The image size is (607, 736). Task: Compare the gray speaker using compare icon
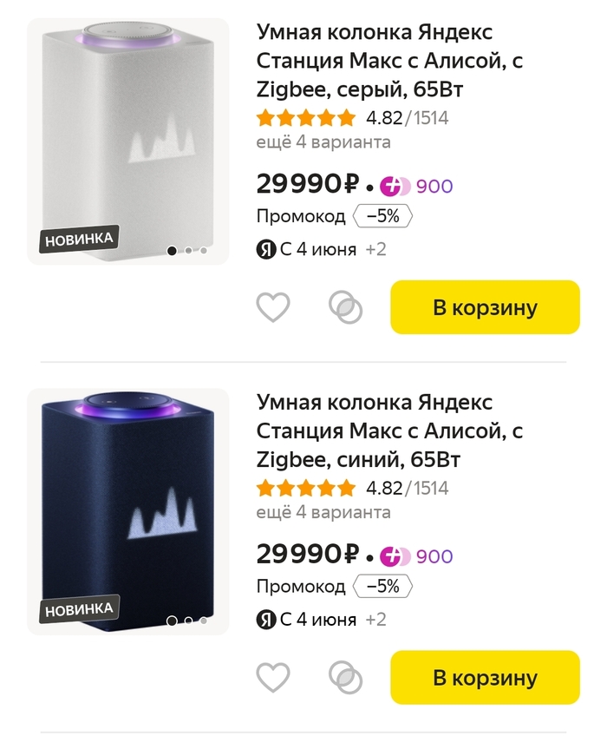346,307
